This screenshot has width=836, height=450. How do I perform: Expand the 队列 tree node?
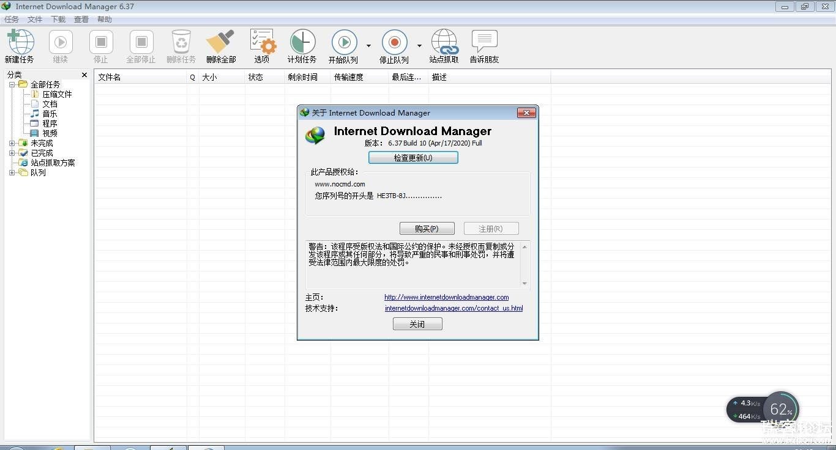[12, 172]
